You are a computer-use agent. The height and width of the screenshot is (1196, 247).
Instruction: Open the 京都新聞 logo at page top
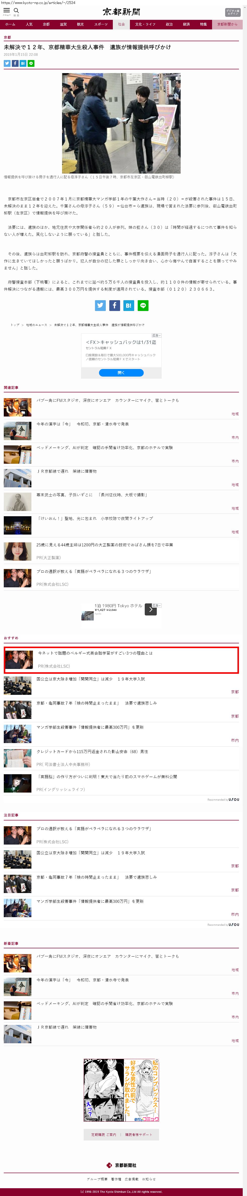pos(121,12)
